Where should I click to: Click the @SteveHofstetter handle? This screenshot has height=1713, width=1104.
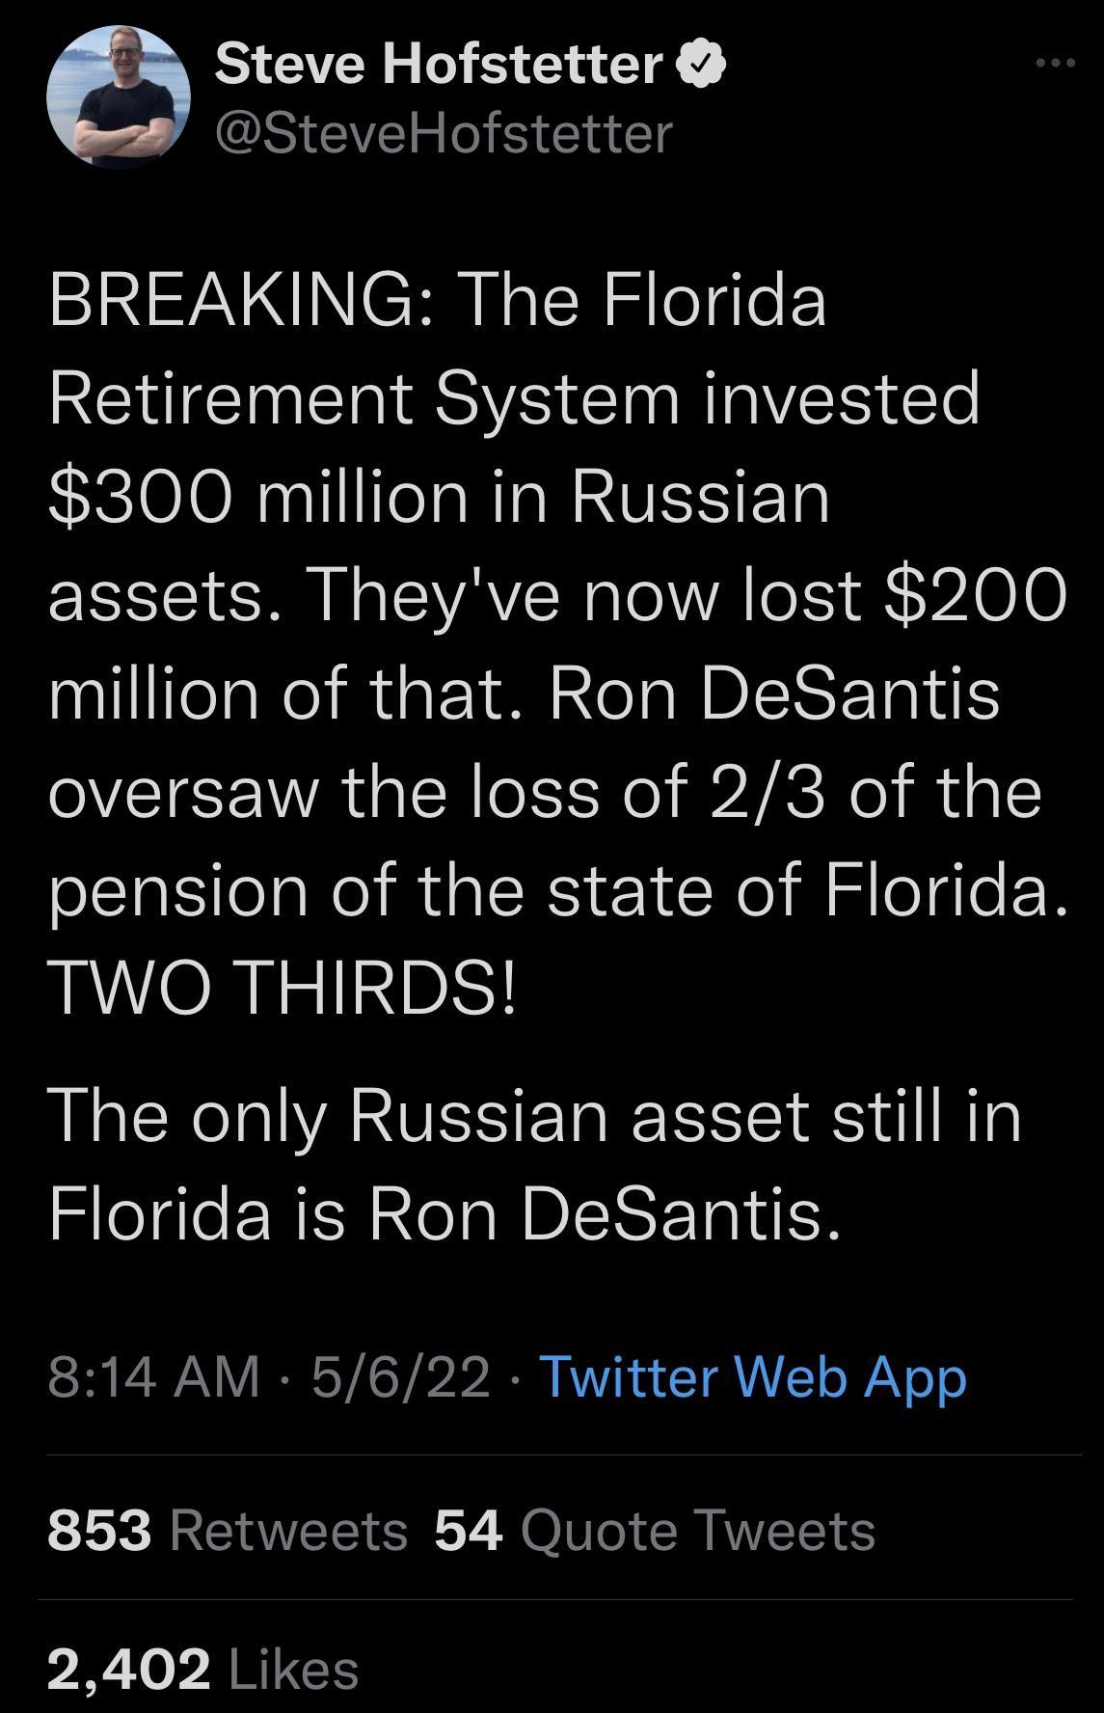coord(439,135)
